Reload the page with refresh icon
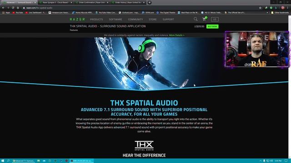This screenshot has width=291, height=163. 13,8
